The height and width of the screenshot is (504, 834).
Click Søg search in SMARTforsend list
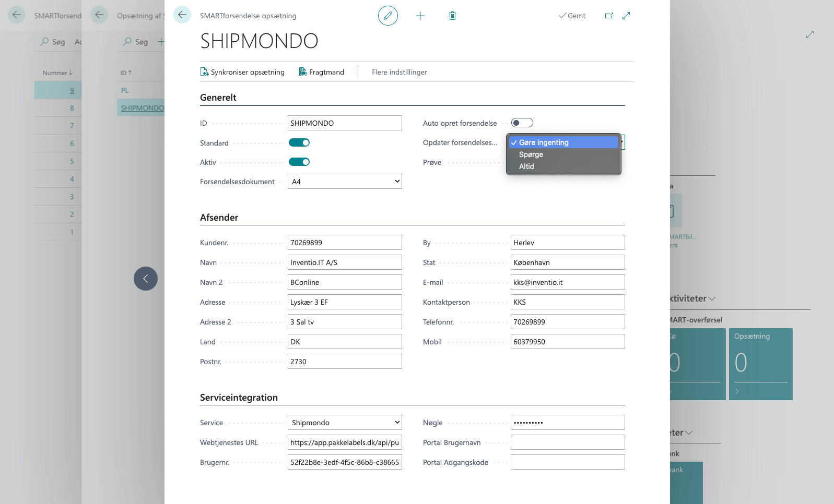click(x=53, y=42)
